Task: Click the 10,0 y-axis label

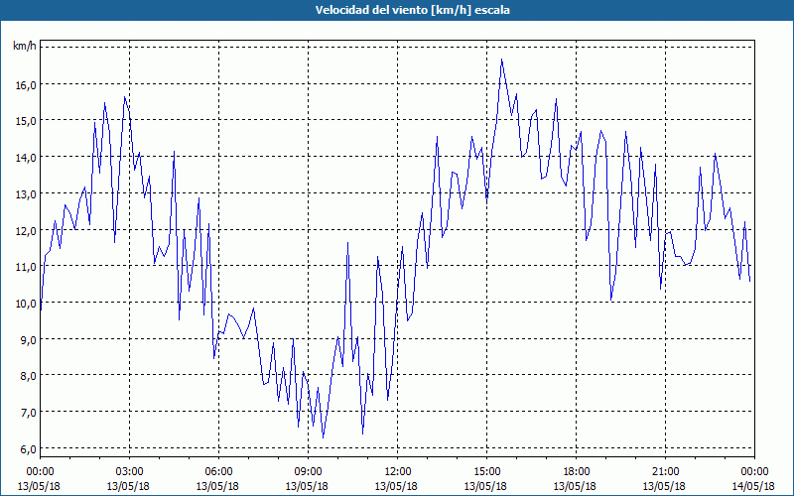Action: coord(26,304)
